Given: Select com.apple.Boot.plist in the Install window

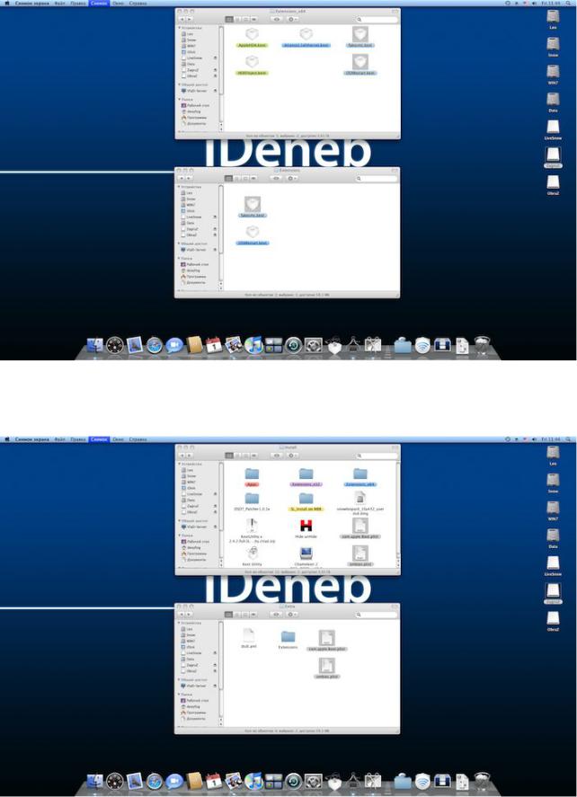Looking at the screenshot, I should pos(360,528).
